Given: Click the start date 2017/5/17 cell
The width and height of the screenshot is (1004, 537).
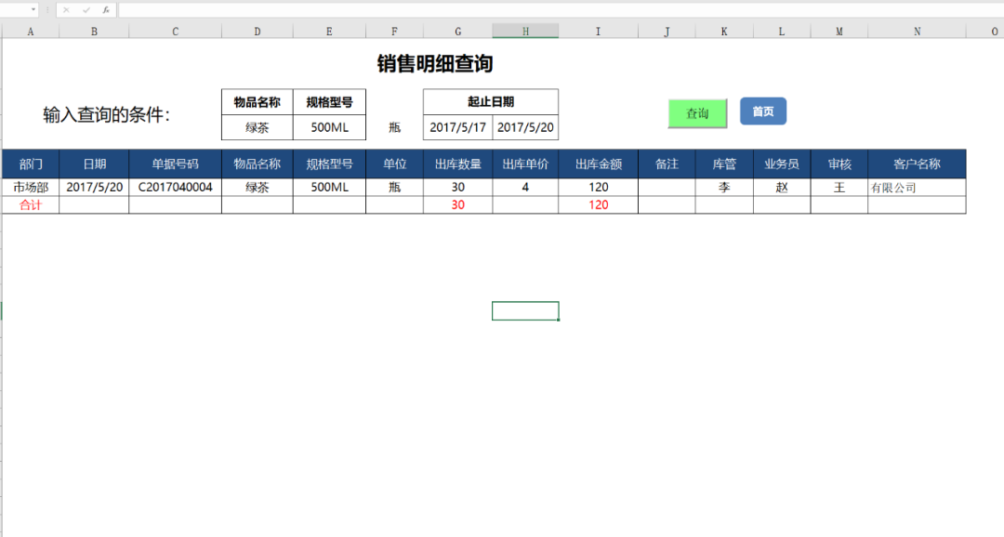Looking at the screenshot, I should click(457, 127).
